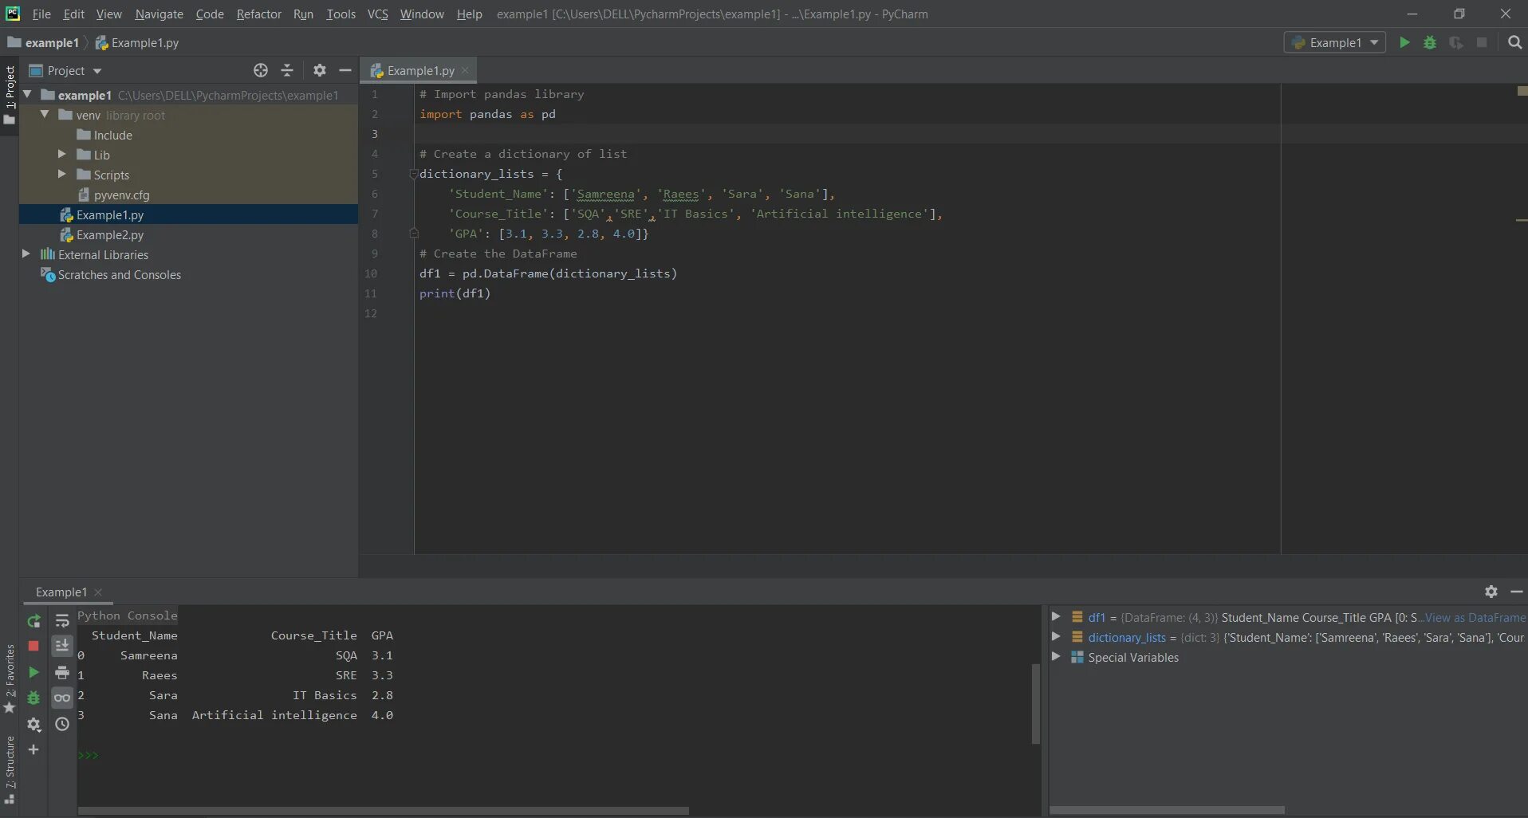Viewport: 1528px width, 818px height.
Task: Toggle the Z: Structure side tab
Action: [x=10, y=769]
